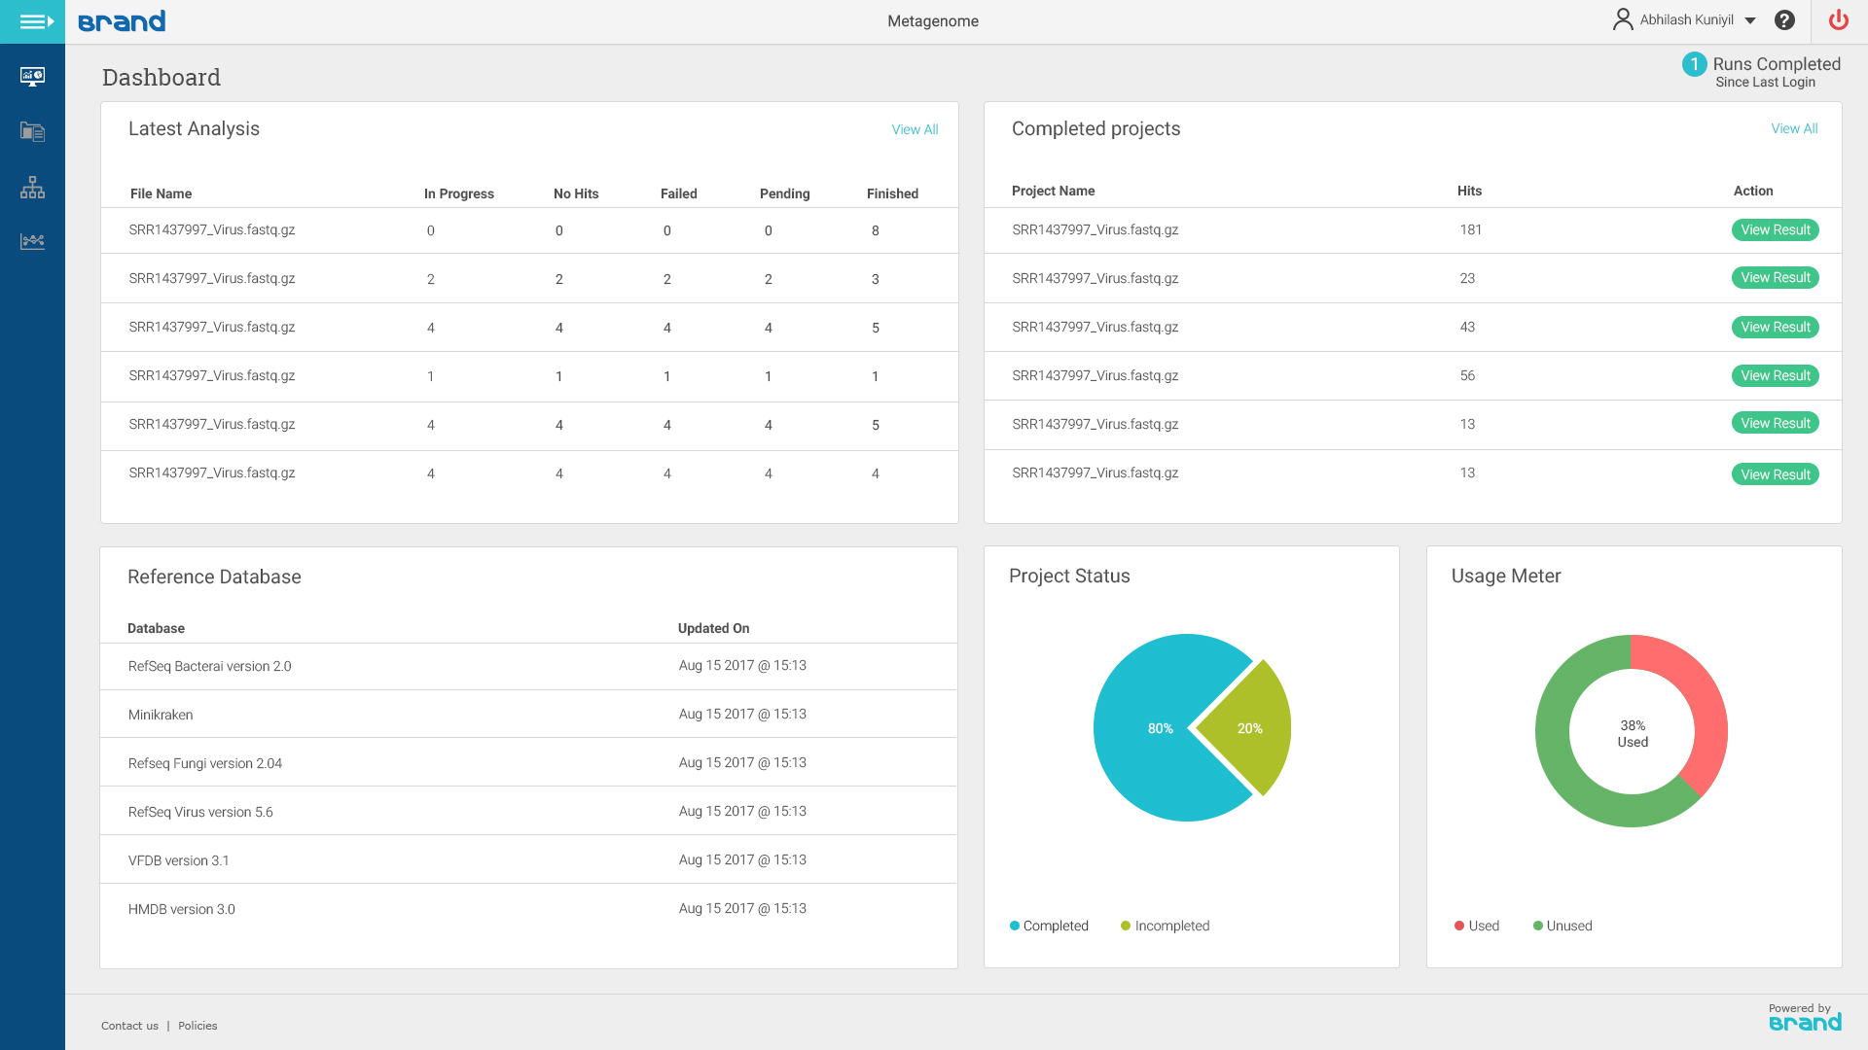Open the analytics chart icon in sidebar
1868x1050 pixels.
32,241
